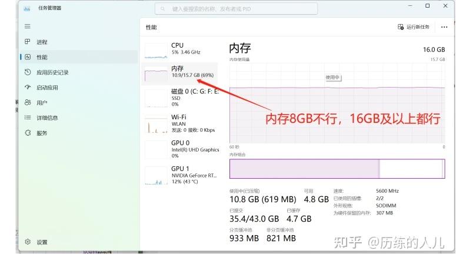The image size is (456, 261).
Task: Click the 2/2 slots used value
Action: coord(380,198)
